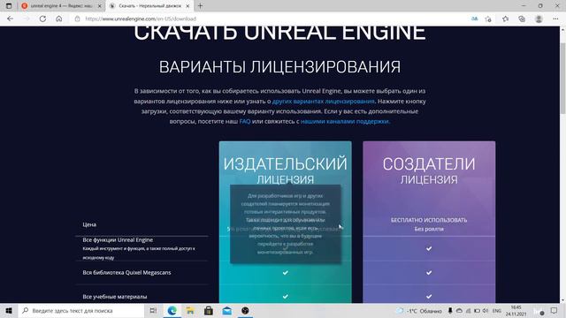Open the Collections icon
The image size is (566, 318).
pos(522,19)
